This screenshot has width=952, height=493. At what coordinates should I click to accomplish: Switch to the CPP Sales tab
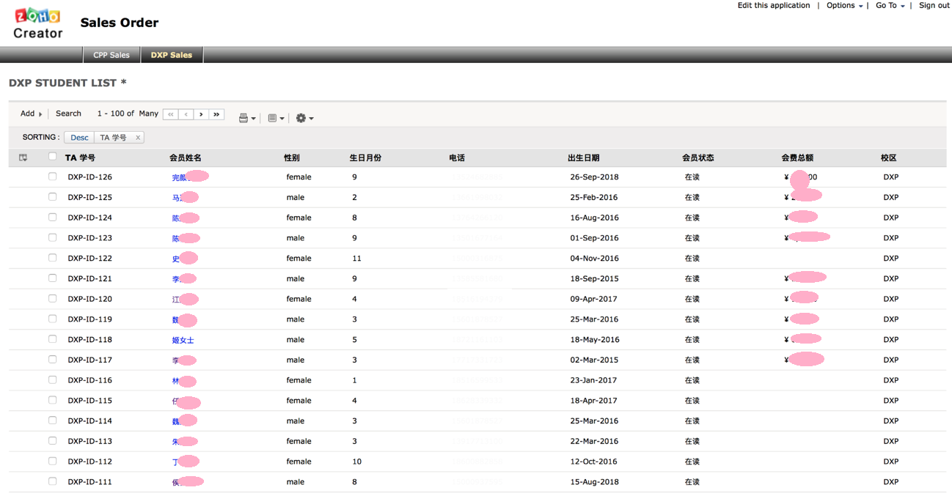pos(111,55)
